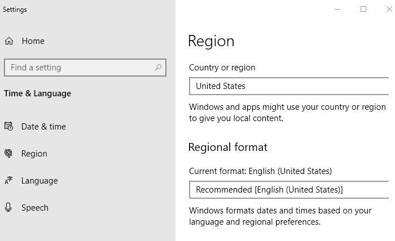The height and width of the screenshot is (241, 395).
Task: Focus the Find a setting search box
Action: (79, 68)
